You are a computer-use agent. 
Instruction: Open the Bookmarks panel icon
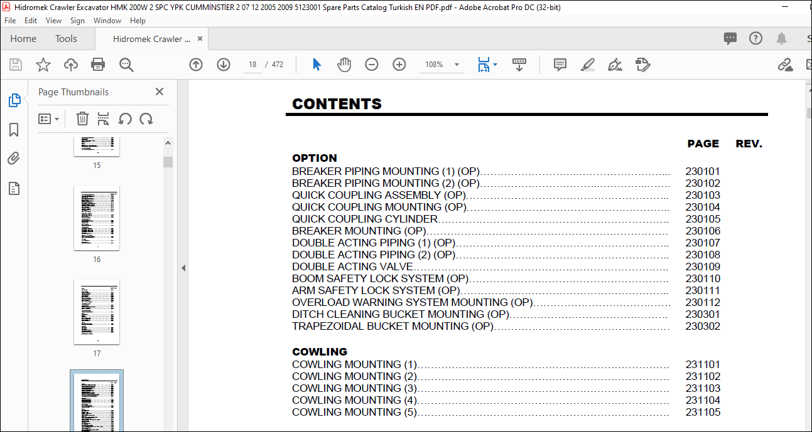point(14,130)
